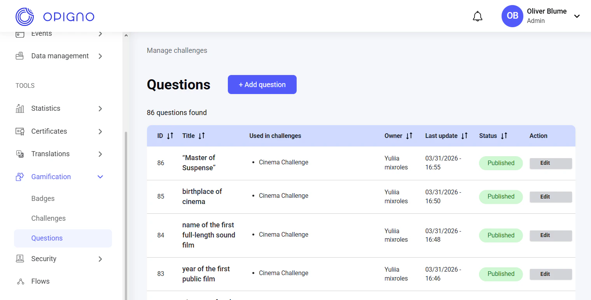The width and height of the screenshot is (591, 300).
Task: Open Badges in Gamification menu
Action: pos(43,199)
